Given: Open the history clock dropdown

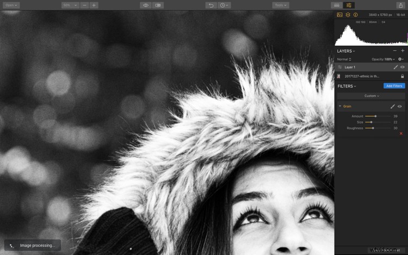Looking at the screenshot, I should [x=224, y=5].
